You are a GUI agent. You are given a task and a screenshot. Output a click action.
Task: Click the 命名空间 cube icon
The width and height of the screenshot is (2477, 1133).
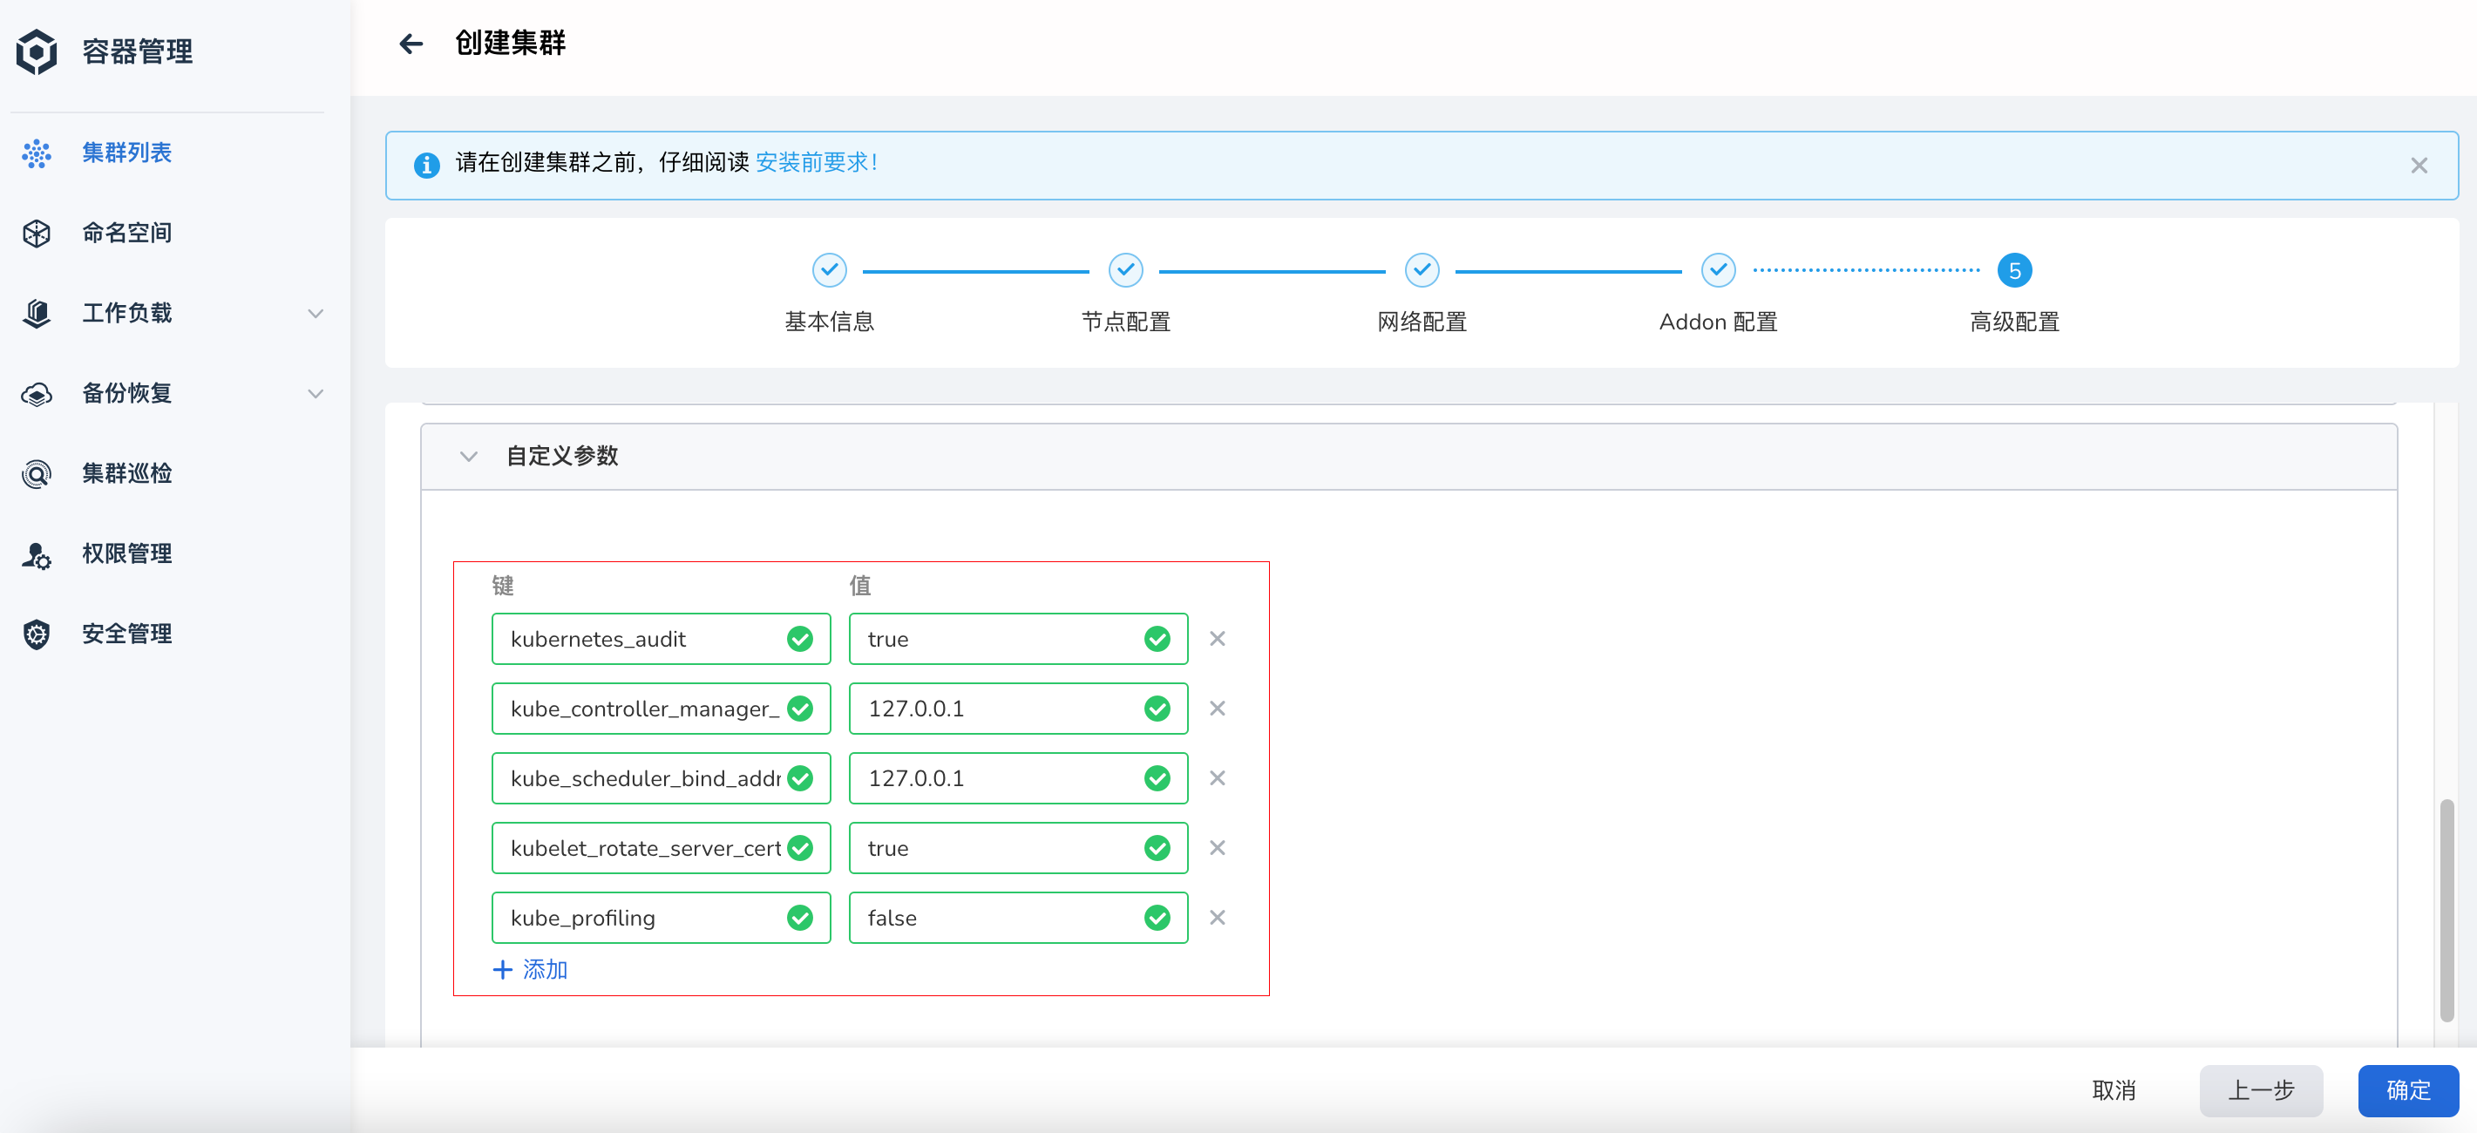pyautogui.click(x=37, y=233)
